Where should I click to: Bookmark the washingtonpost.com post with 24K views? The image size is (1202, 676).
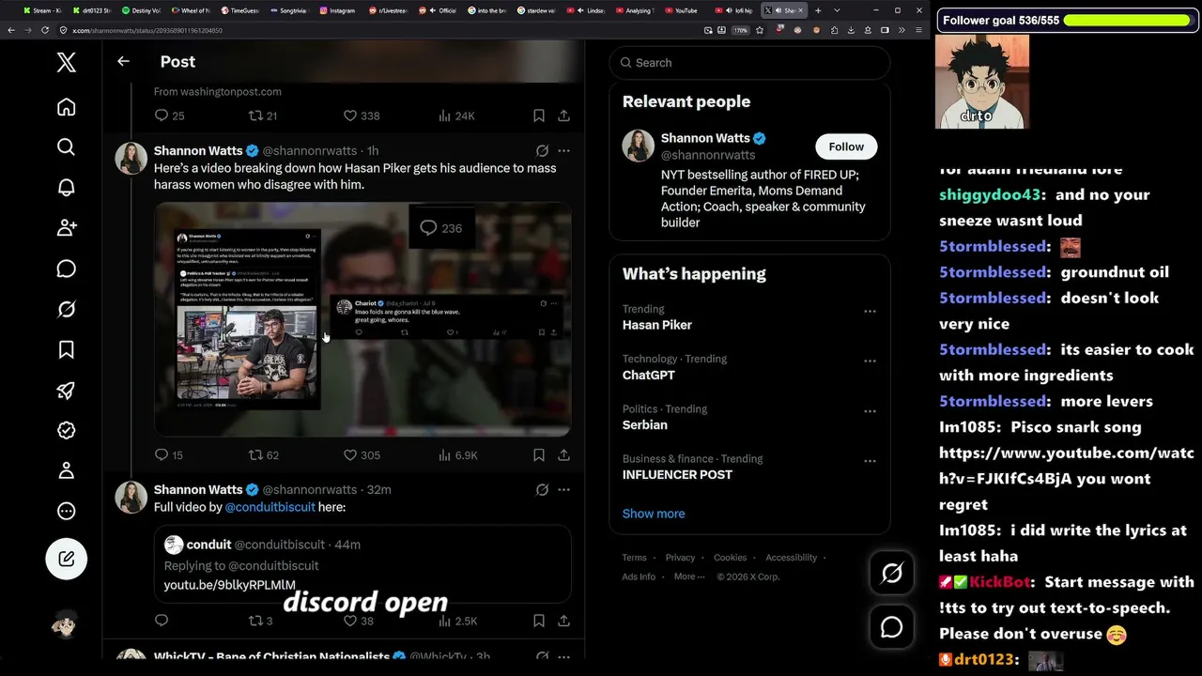pos(539,115)
